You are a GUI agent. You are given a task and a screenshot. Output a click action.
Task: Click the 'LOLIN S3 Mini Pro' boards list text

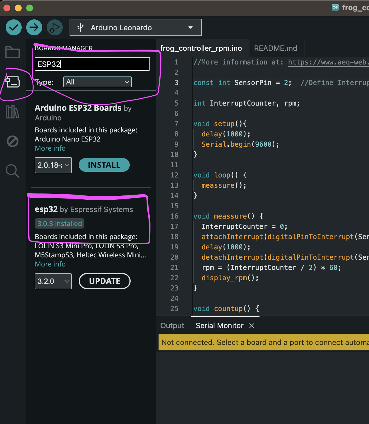(x=64, y=246)
